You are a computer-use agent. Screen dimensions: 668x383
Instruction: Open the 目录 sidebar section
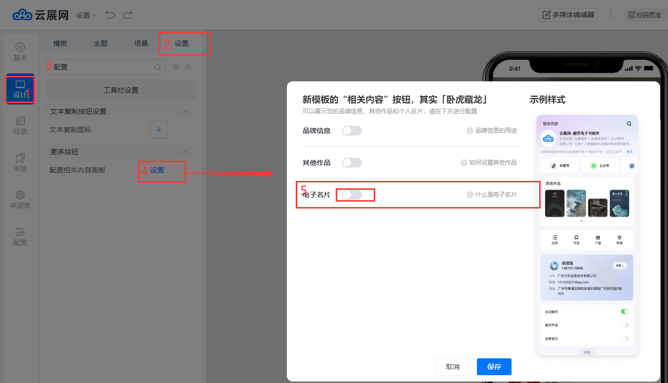pyautogui.click(x=20, y=126)
